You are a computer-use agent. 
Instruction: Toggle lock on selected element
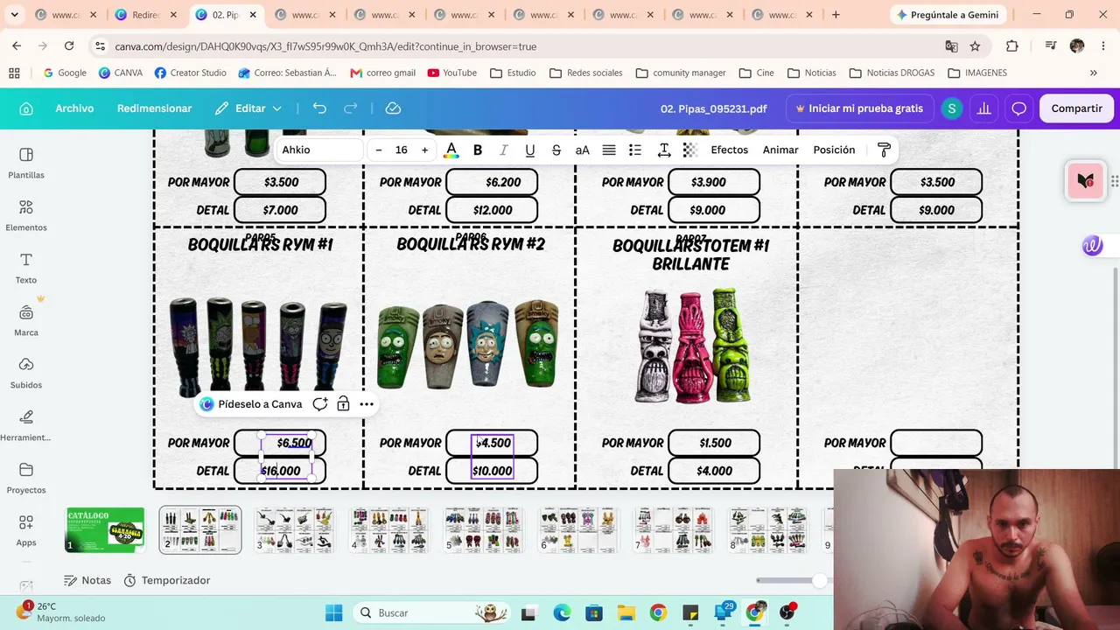(x=344, y=404)
